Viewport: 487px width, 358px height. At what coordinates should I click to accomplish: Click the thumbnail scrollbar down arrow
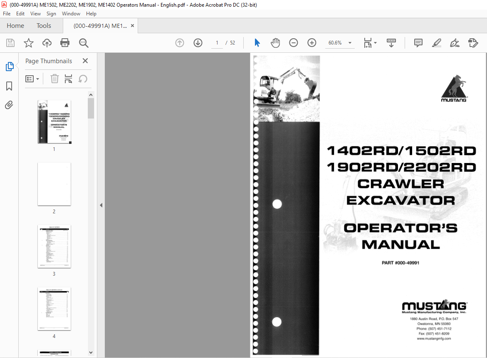91,353
